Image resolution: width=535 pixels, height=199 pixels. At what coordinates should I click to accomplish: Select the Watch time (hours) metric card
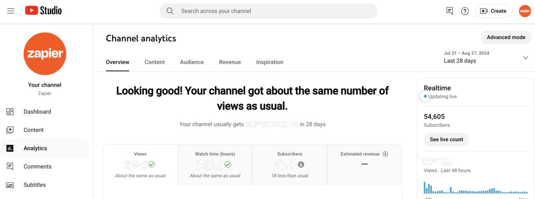click(215, 165)
